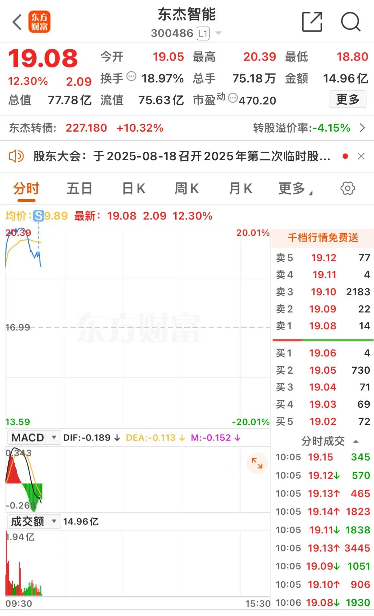
Task: Tap the back arrow icon
Action: pos(17,22)
